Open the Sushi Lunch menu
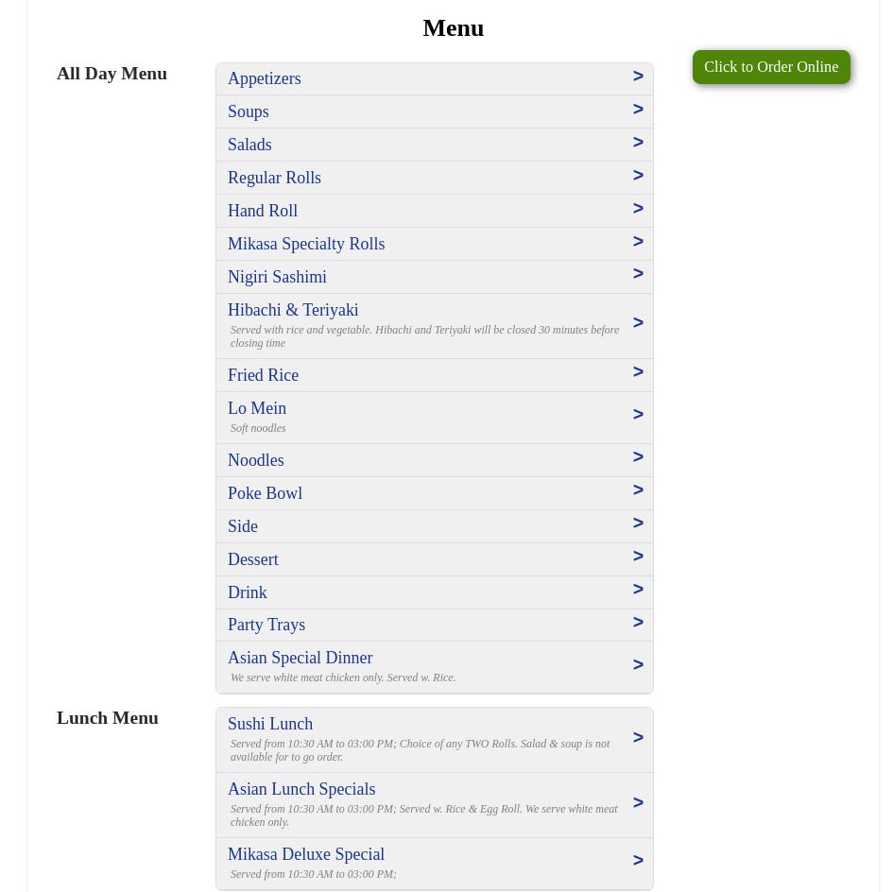893x892 pixels. pyautogui.click(x=269, y=724)
